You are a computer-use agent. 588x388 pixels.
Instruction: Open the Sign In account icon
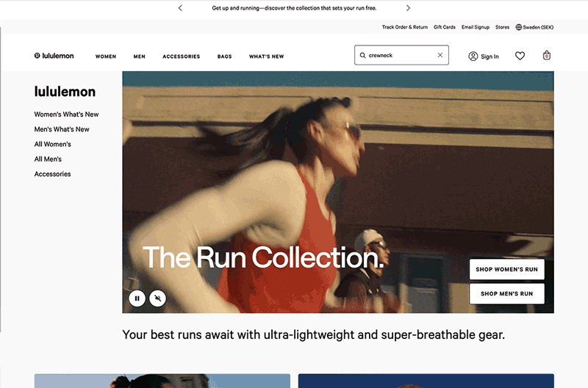[x=473, y=56]
